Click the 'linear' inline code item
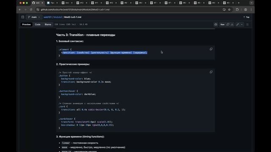Image resolution: width=271 pixels, height=152 pixels. click(x=66, y=143)
